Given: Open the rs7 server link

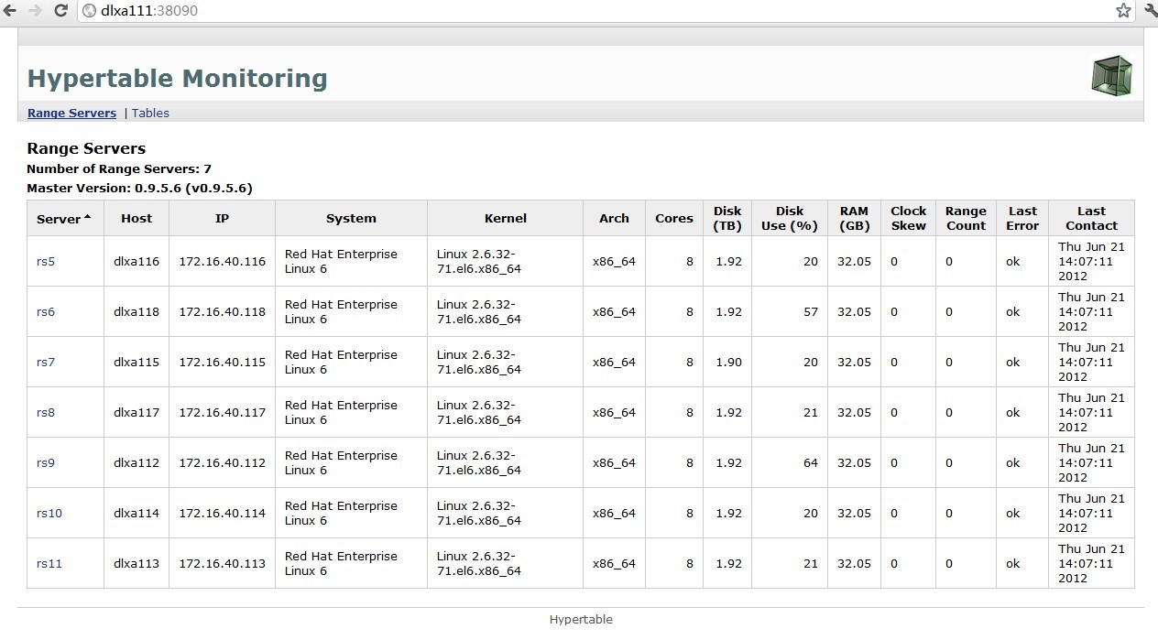Looking at the screenshot, I should click(x=46, y=363).
